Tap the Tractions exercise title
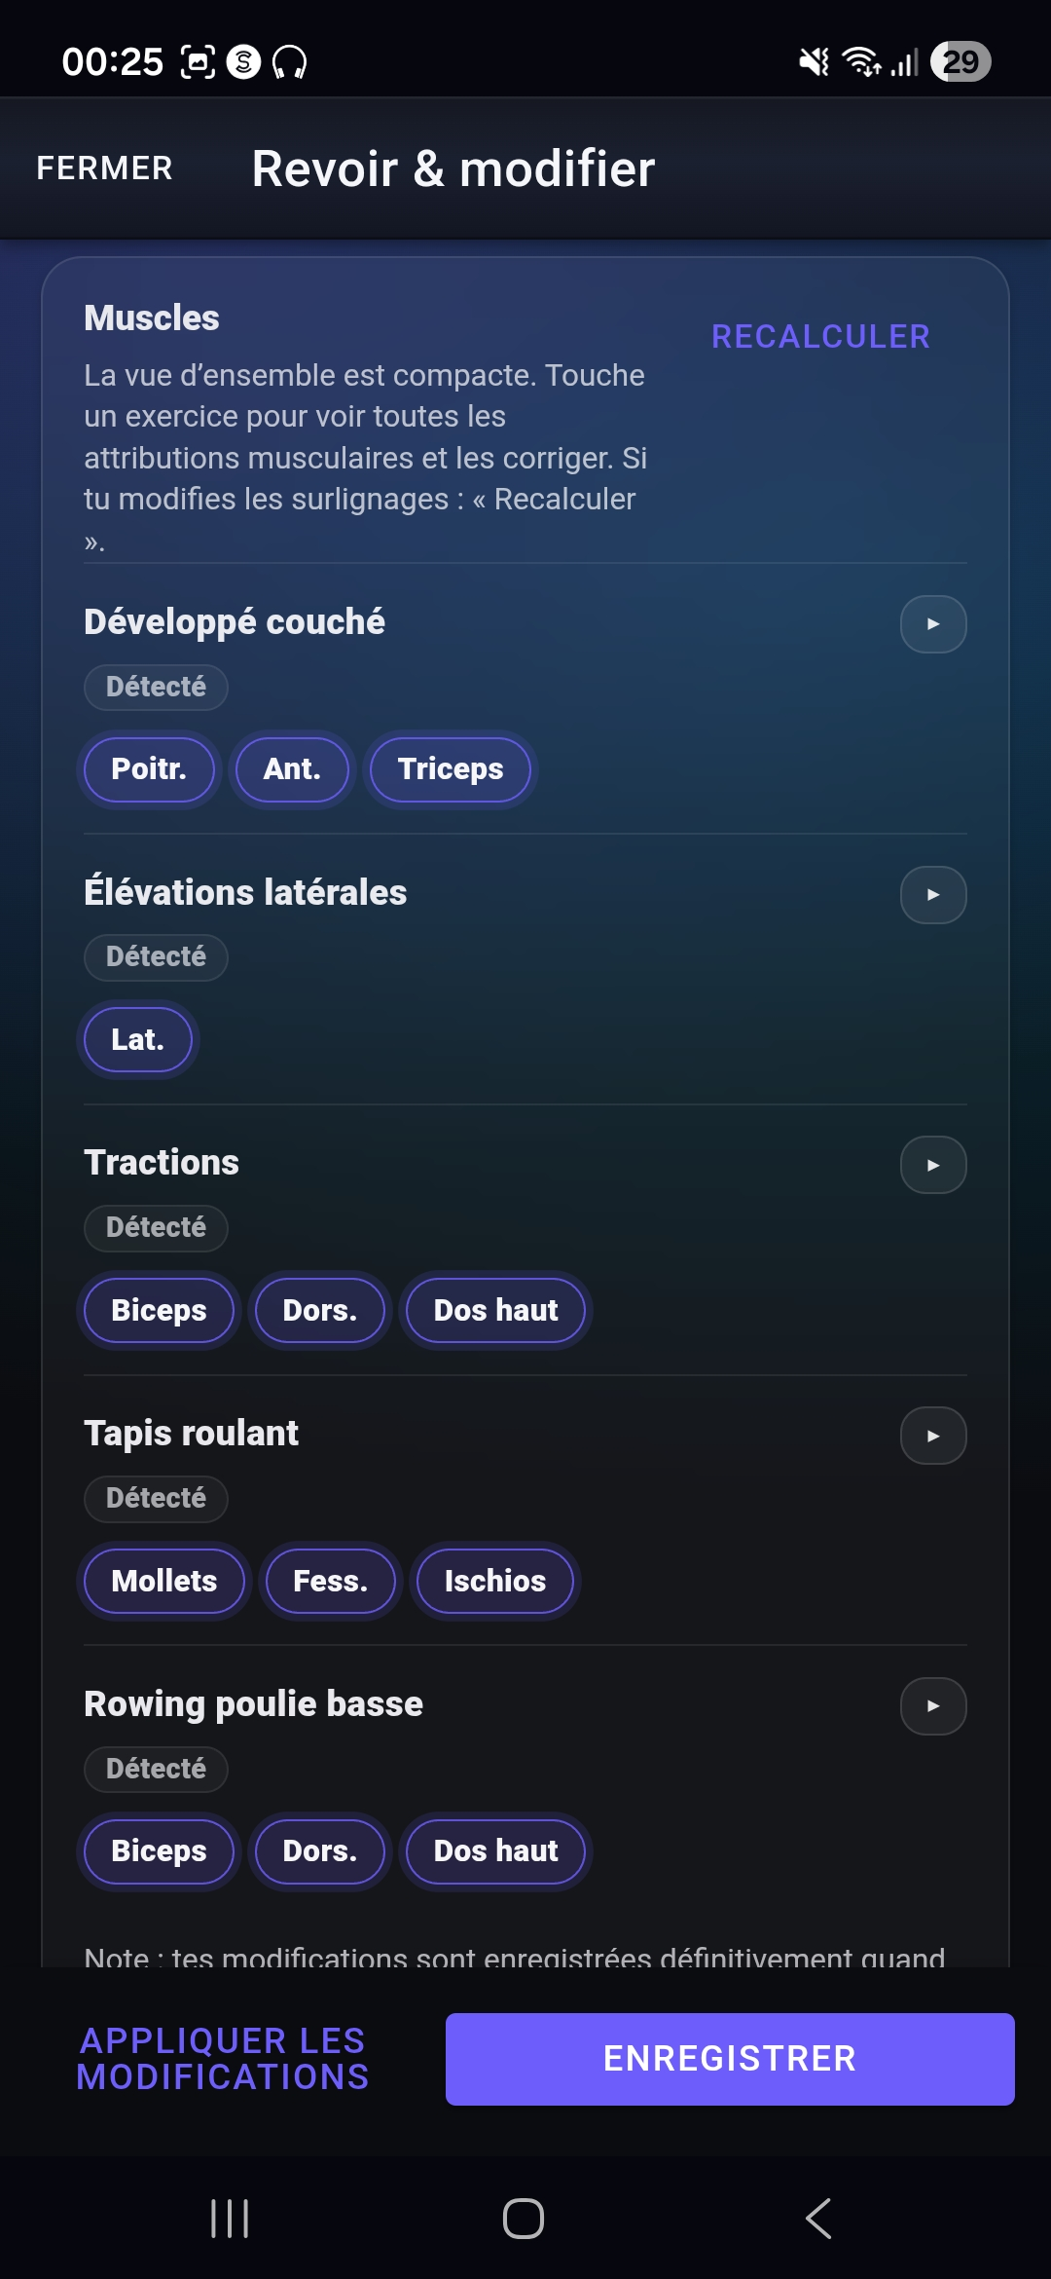The width and height of the screenshot is (1051, 2279). pyautogui.click(x=162, y=1163)
